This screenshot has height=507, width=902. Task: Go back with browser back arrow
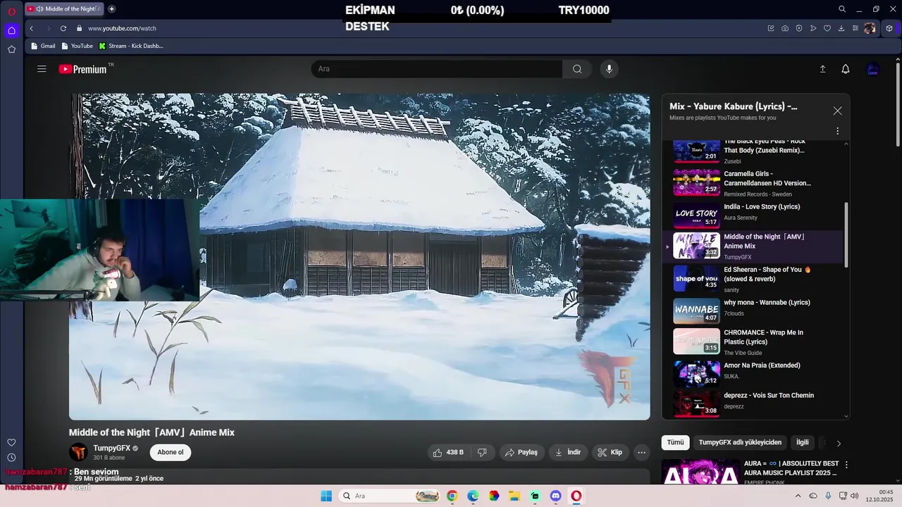tap(31, 28)
